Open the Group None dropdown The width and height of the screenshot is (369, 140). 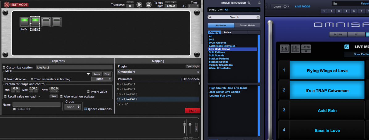73,107
